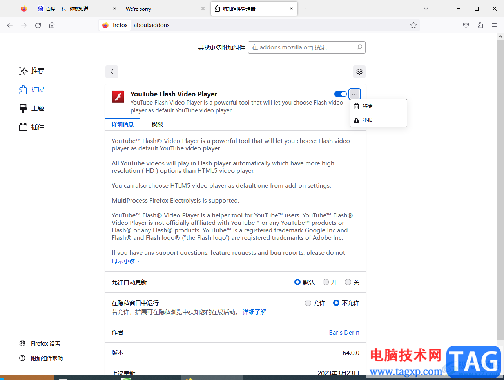Bookmark this page with the star icon
This screenshot has height=380, width=504.
[413, 25]
